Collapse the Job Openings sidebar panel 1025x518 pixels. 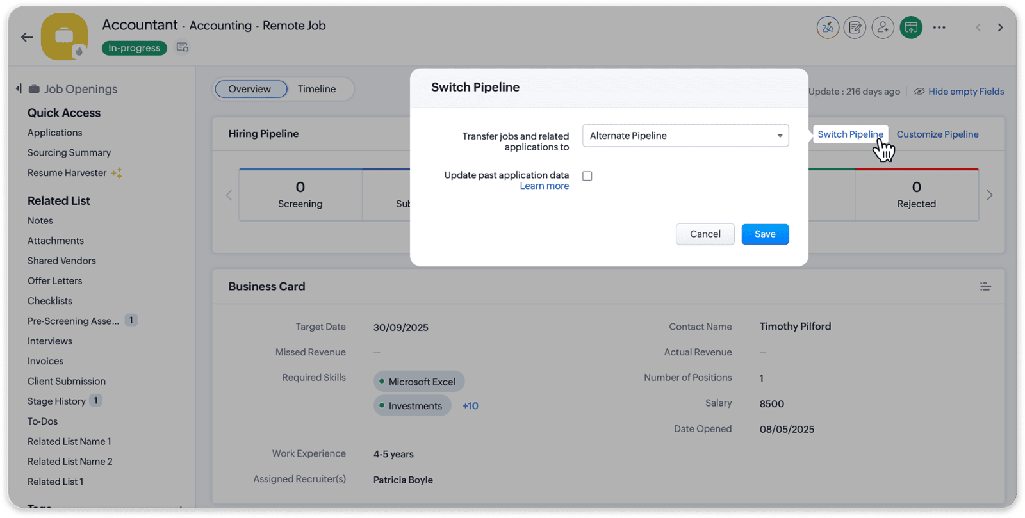tap(19, 88)
